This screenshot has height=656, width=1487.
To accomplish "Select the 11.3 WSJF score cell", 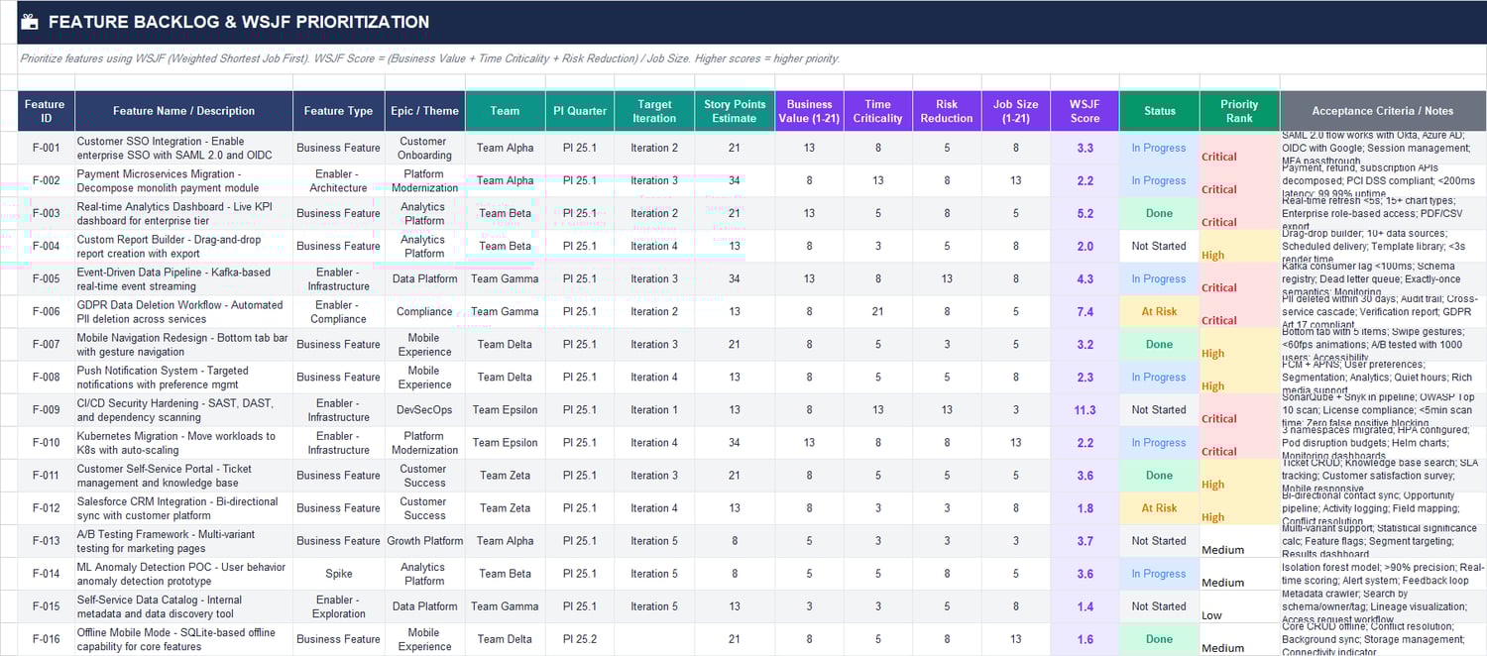I will click(1085, 409).
